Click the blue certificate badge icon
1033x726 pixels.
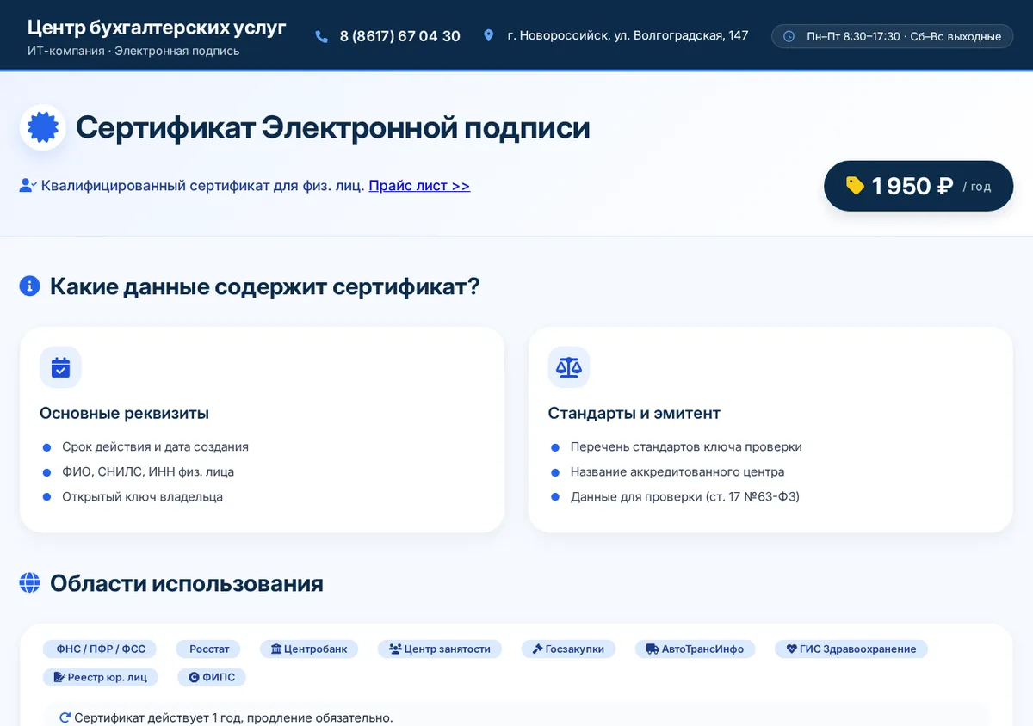point(43,127)
